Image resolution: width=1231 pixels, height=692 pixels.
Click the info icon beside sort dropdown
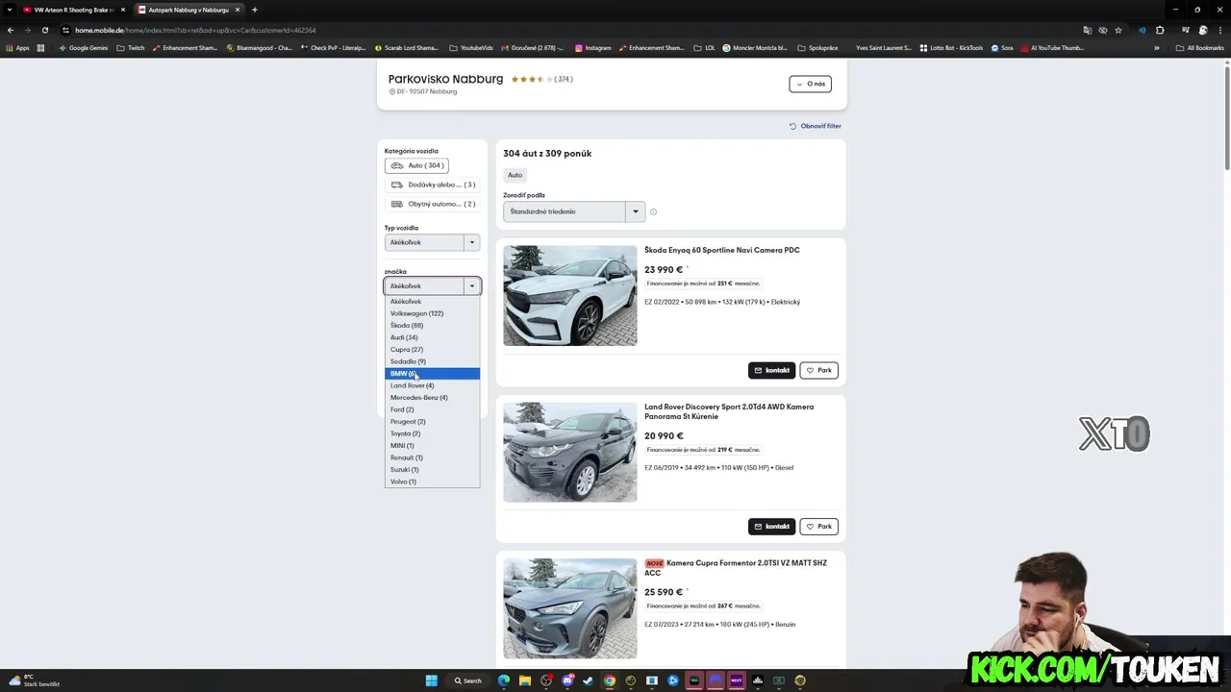[653, 212]
